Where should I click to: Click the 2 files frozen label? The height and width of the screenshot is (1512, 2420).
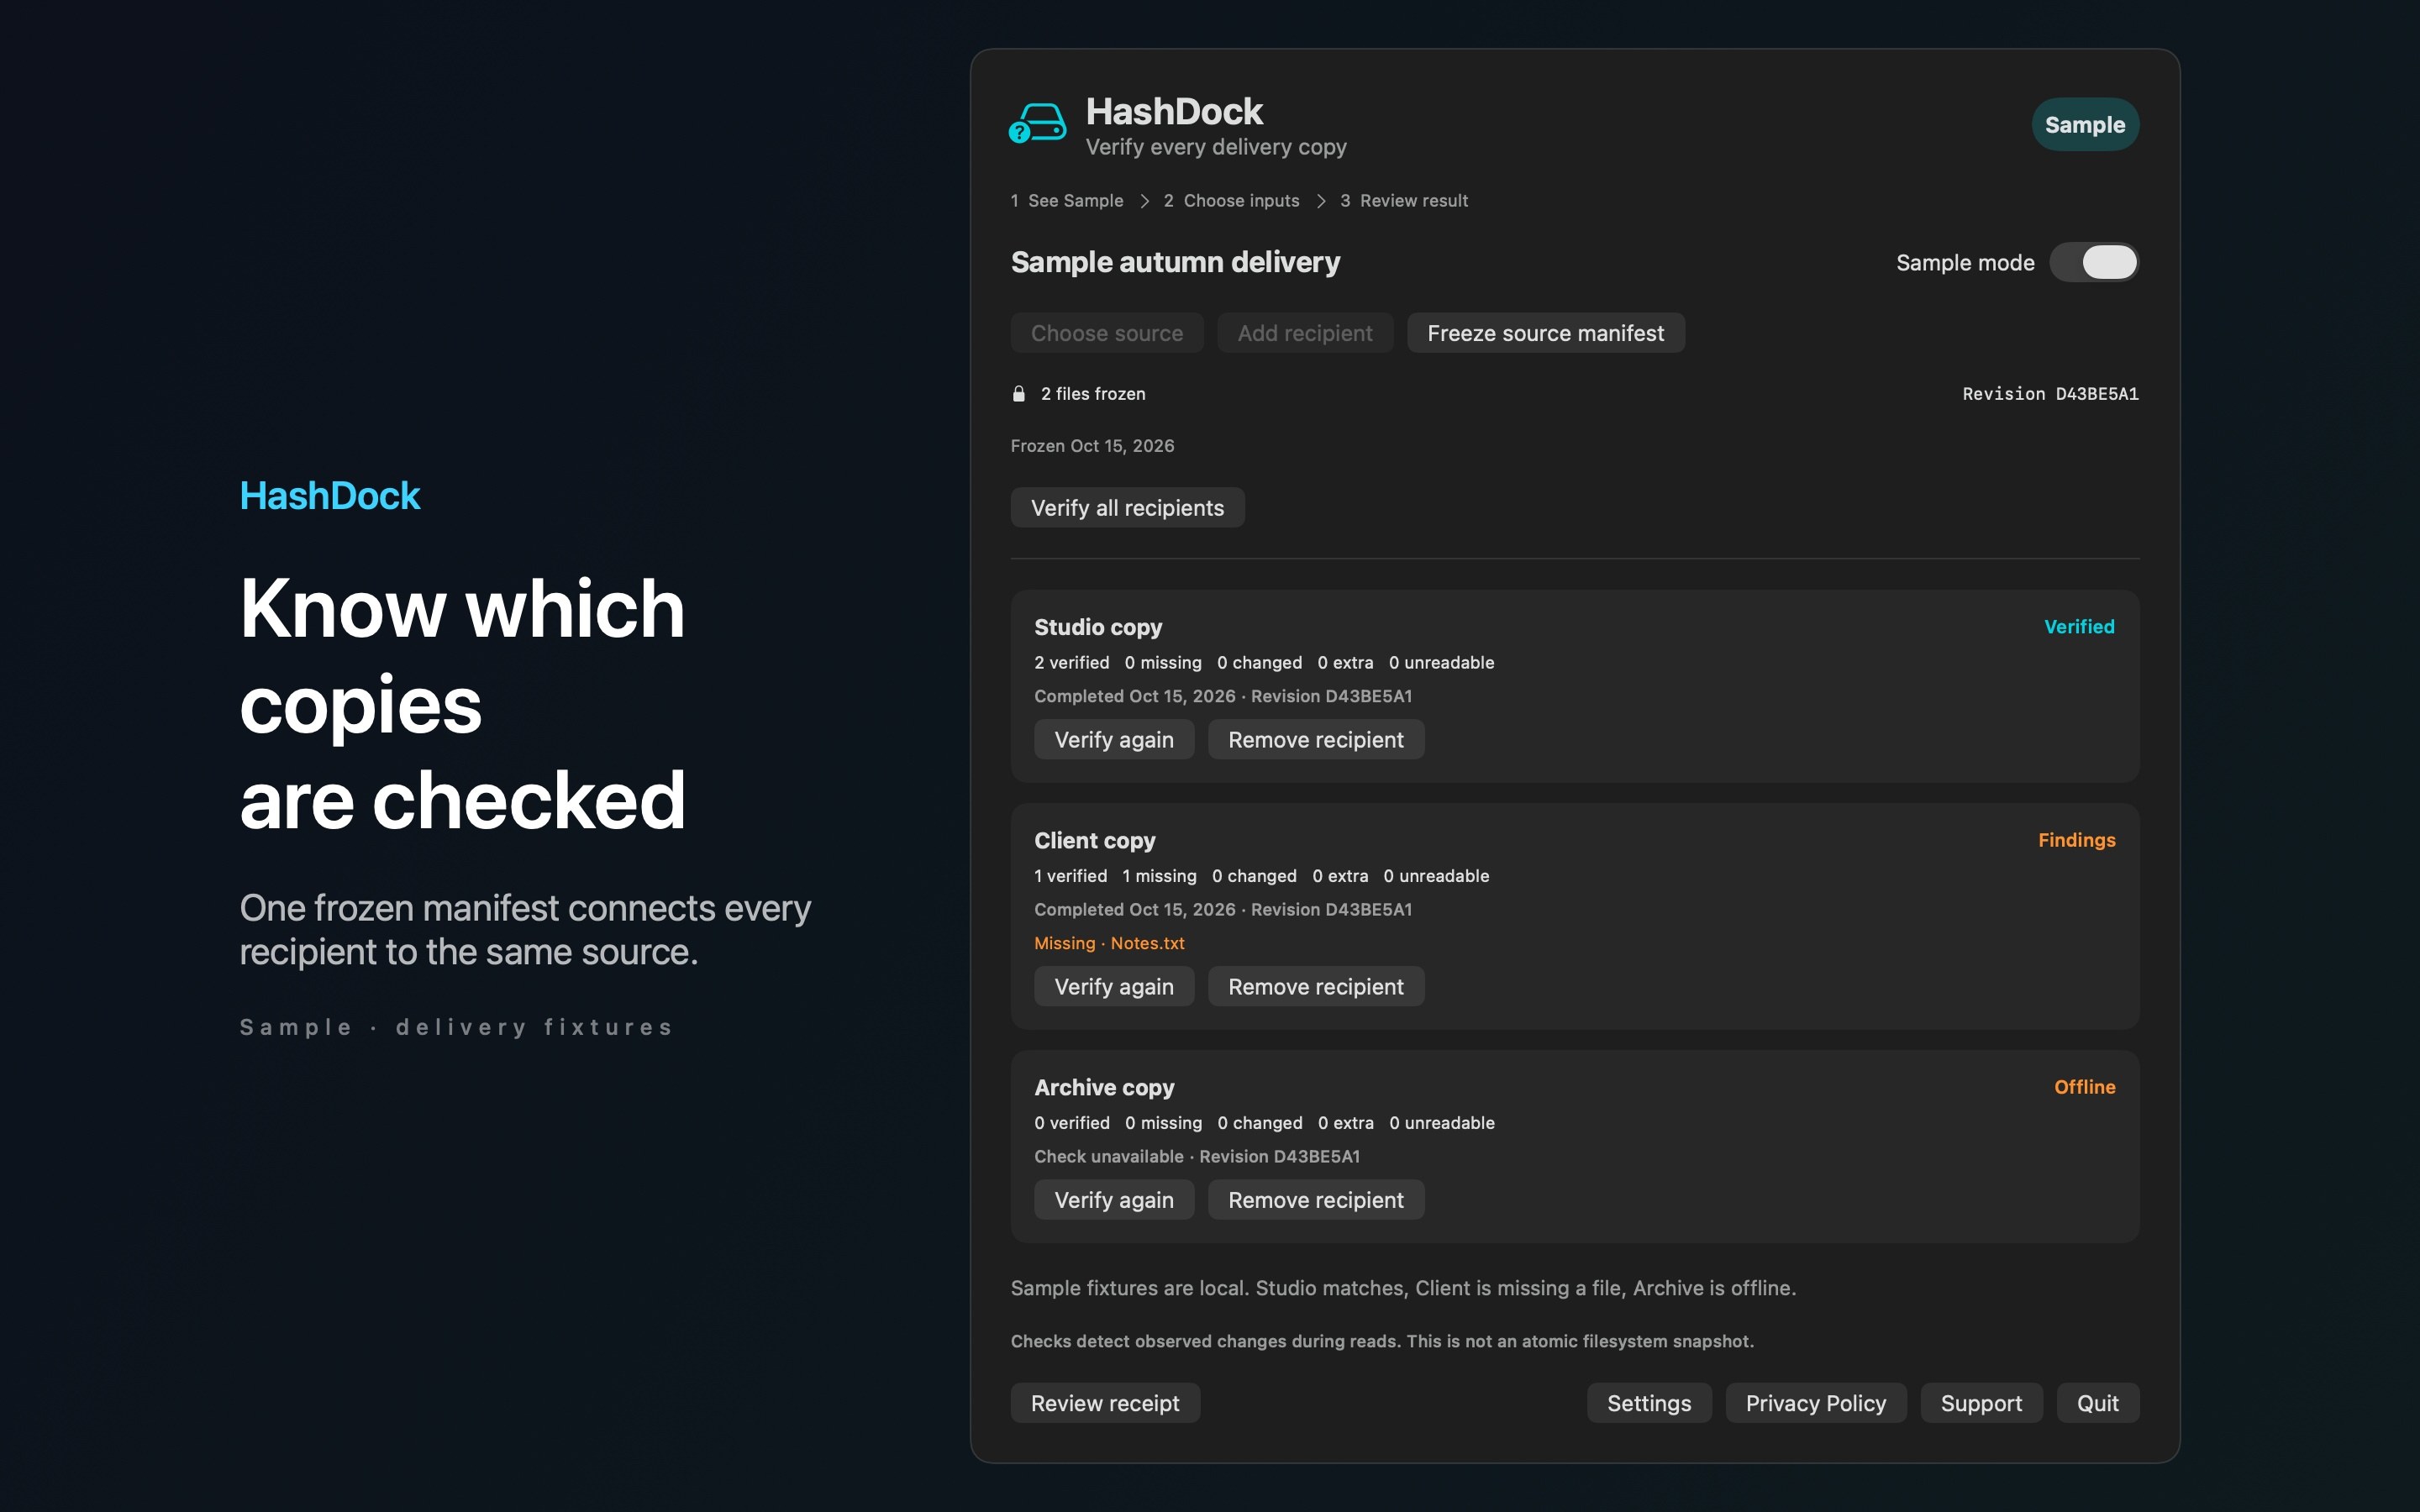point(1093,394)
